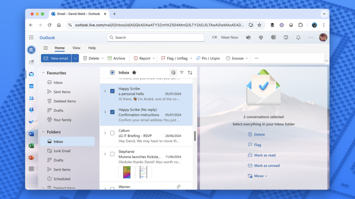Collapse the Folders section
355x199 pixels.
[43, 132]
